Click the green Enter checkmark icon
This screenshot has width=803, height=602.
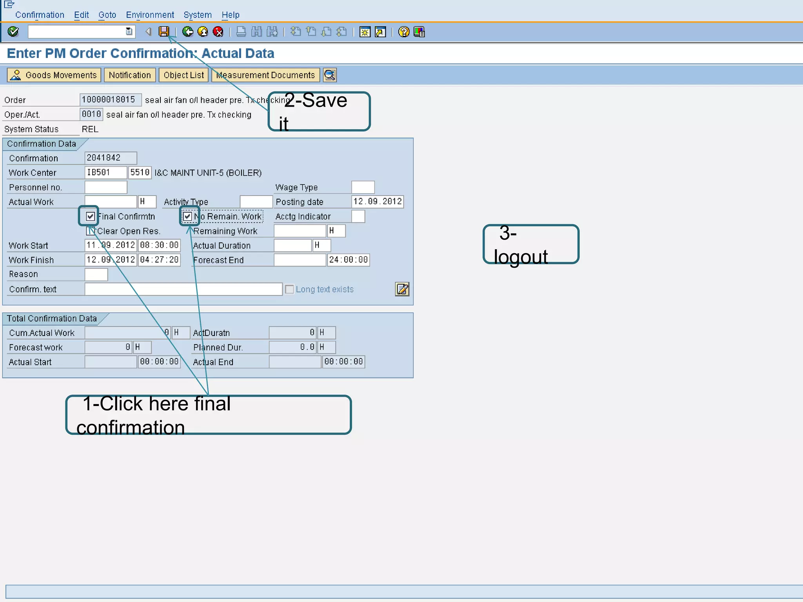13,32
